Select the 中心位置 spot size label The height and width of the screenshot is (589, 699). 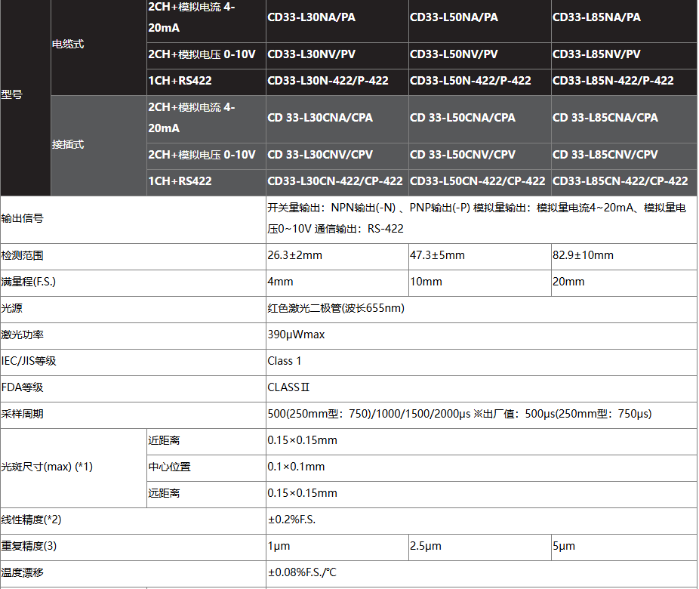pyautogui.click(x=170, y=467)
